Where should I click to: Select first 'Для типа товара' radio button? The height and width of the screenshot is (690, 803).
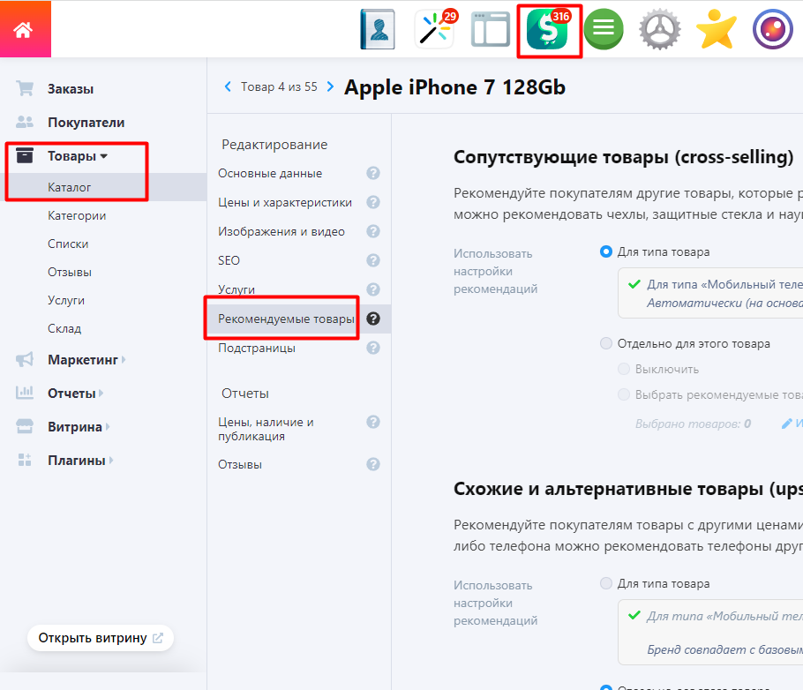coord(606,251)
